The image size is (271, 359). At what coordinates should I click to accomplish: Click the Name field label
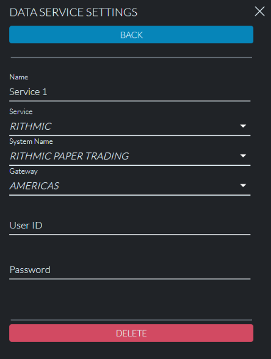(19, 77)
